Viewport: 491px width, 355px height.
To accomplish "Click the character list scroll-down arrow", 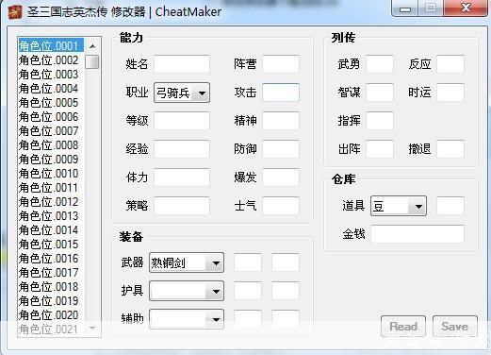I will (x=92, y=329).
